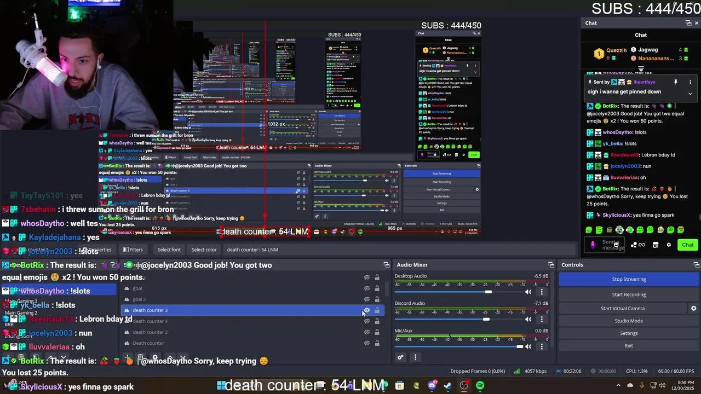
Task: Click Select color in source toolbar
Action: [204, 250]
